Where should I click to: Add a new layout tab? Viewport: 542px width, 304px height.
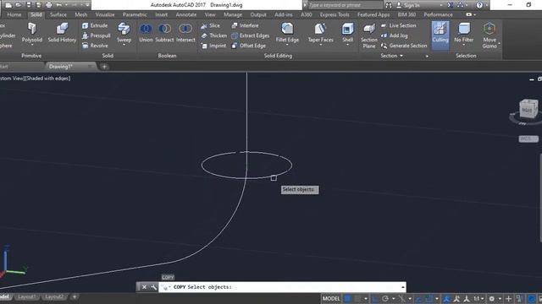pos(75,296)
